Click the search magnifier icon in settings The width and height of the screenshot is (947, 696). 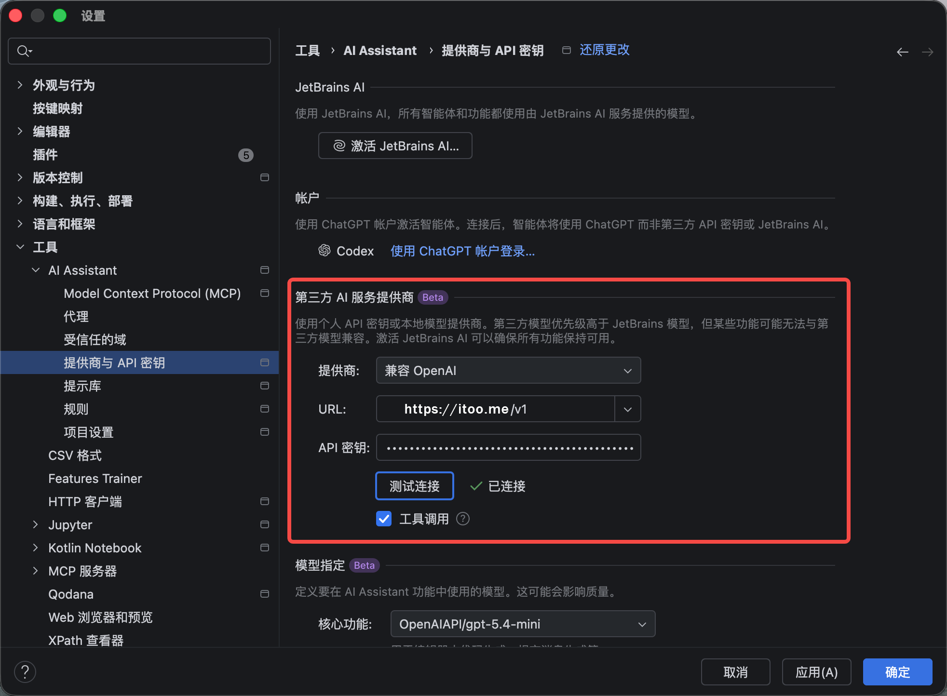[24, 51]
